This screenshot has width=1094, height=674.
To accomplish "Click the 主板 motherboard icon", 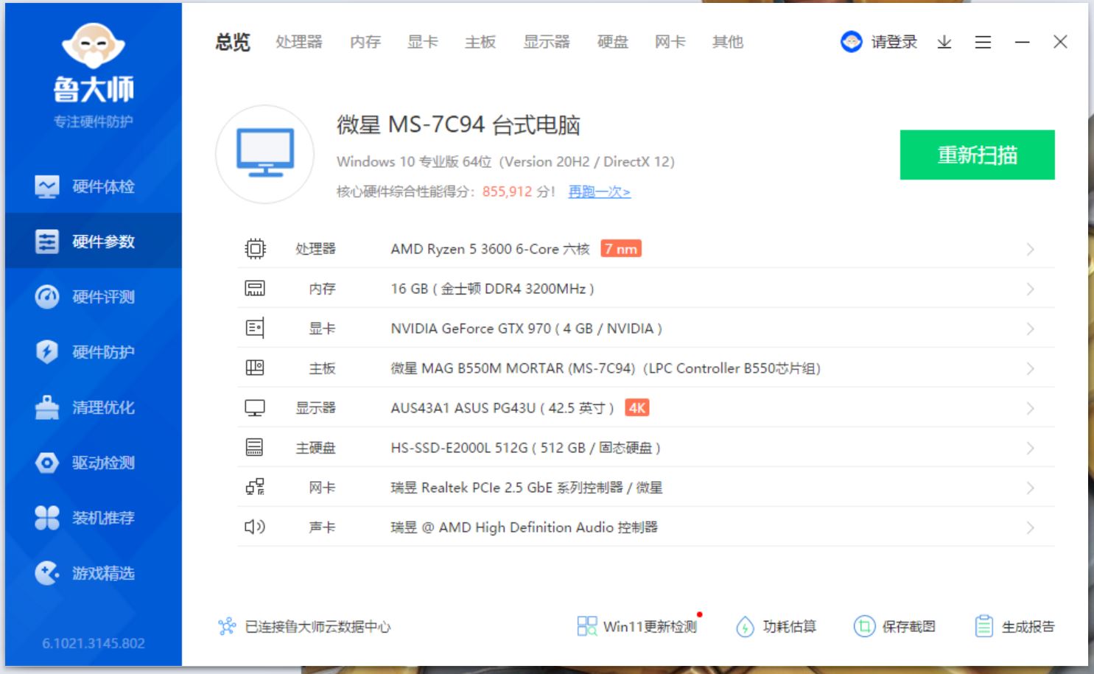I will pyautogui.click(x=255, y=368).
